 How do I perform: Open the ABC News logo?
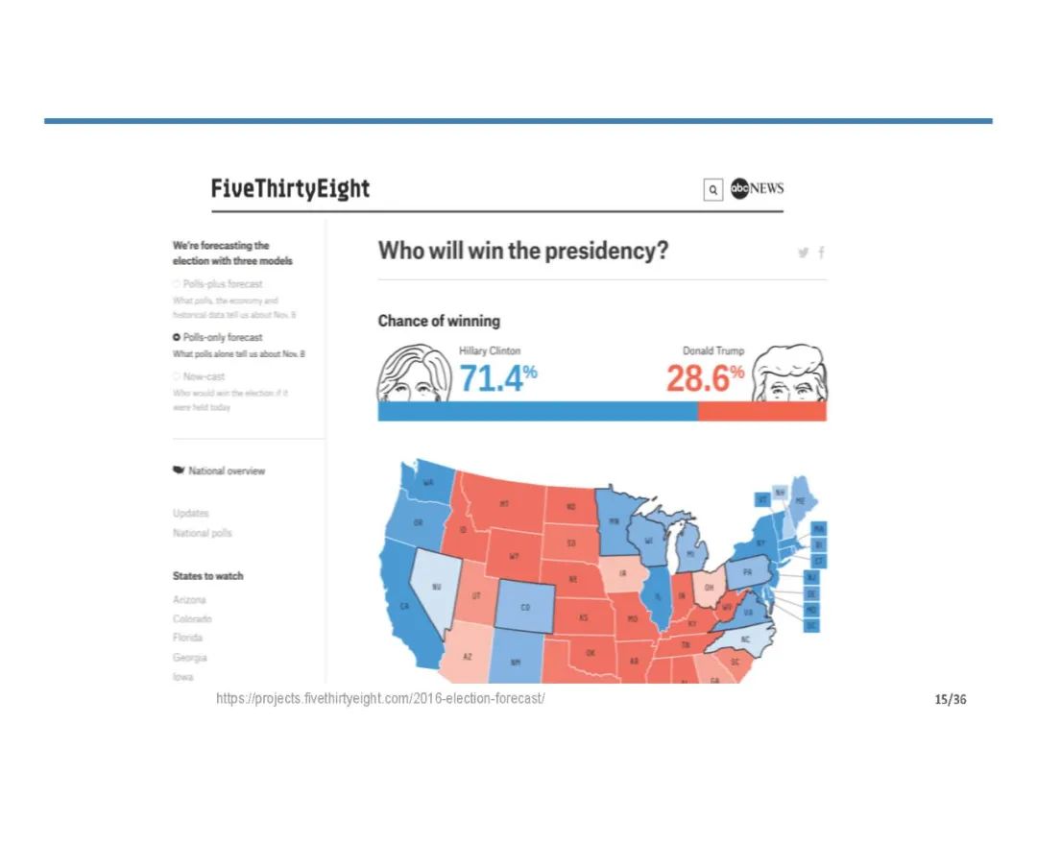tap(758, 189)
